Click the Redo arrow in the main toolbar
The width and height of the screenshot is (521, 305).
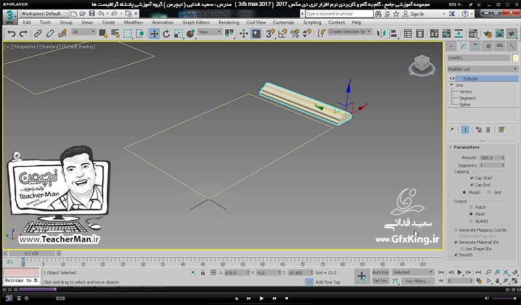[x=23, y=34]
